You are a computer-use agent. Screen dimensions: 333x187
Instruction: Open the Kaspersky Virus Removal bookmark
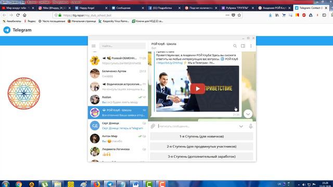click(114, 21)
